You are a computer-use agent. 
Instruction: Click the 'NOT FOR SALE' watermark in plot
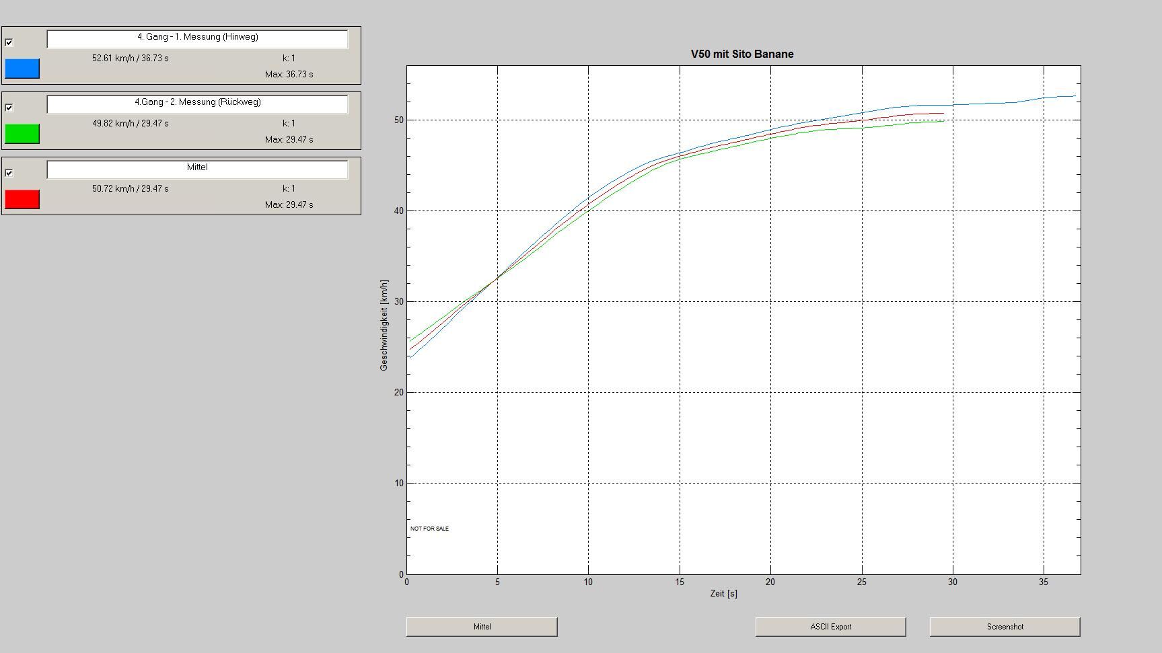429,529
